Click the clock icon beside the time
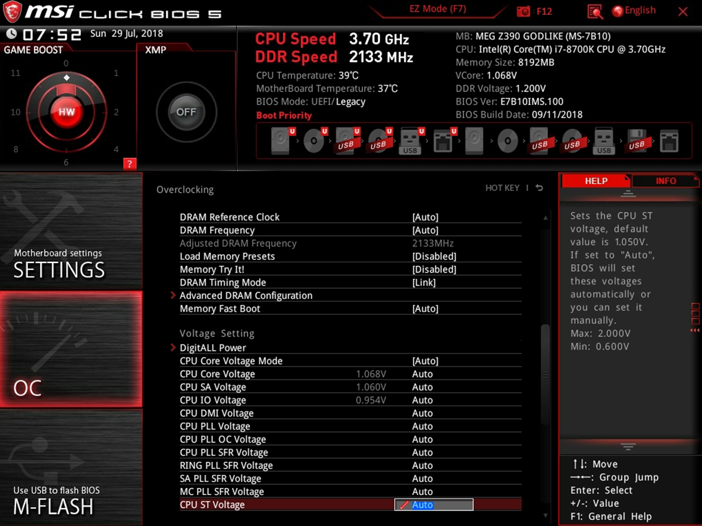Viewport: 702px width, 526px height. click(x=11, y=33)
